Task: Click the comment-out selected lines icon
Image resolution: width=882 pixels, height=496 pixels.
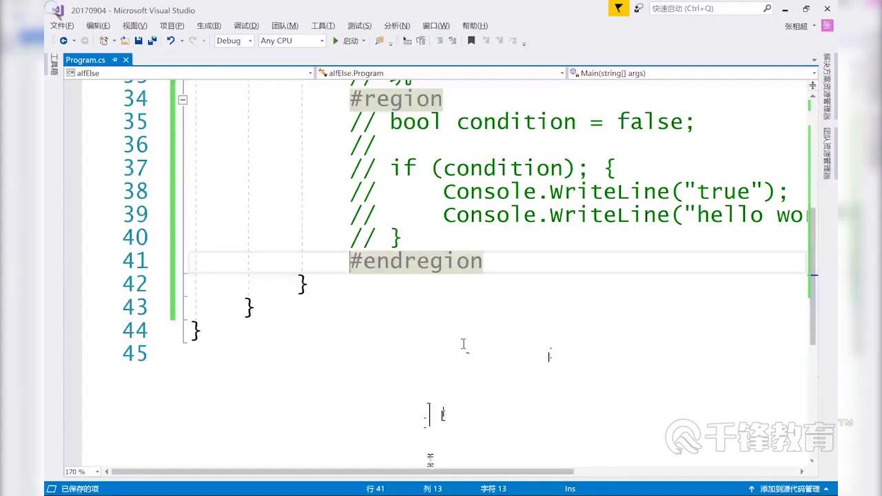Action: [x=440, y=41]
